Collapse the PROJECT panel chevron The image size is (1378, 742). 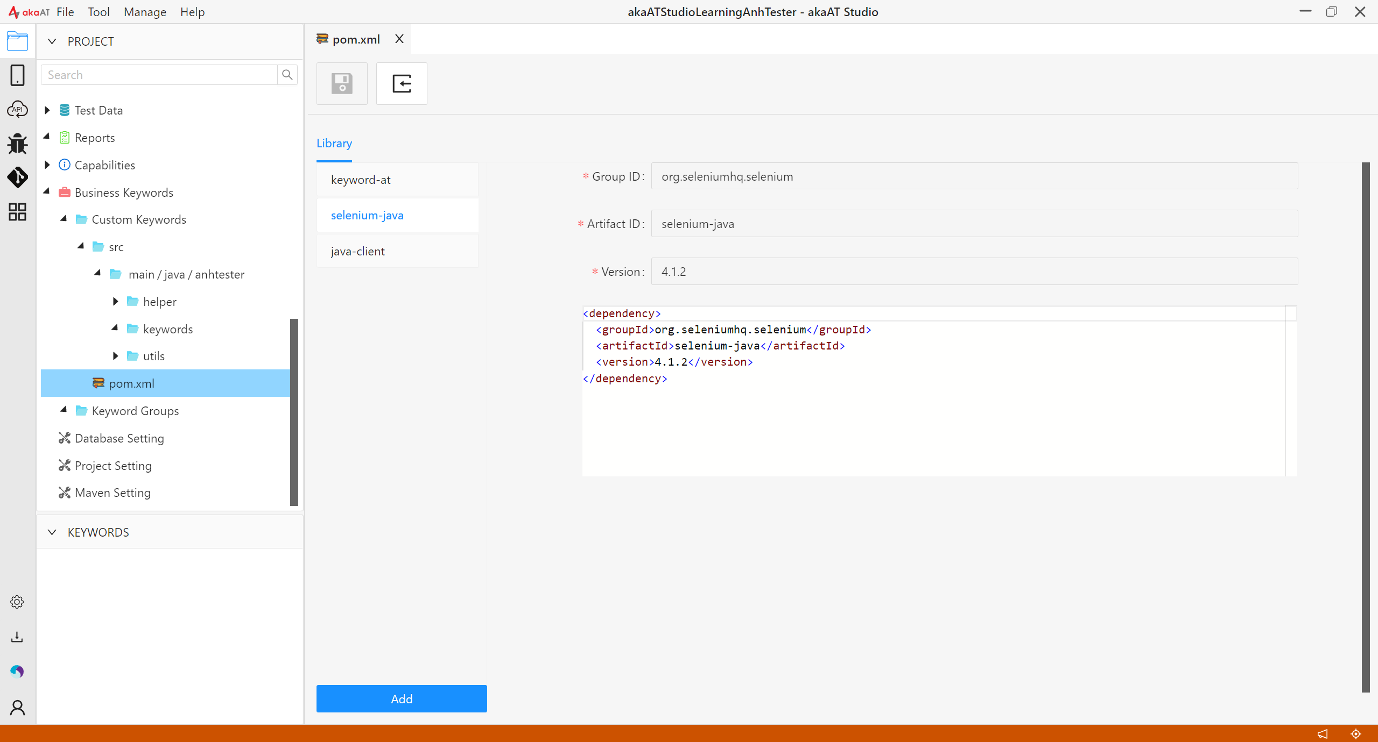coord(52,41)
